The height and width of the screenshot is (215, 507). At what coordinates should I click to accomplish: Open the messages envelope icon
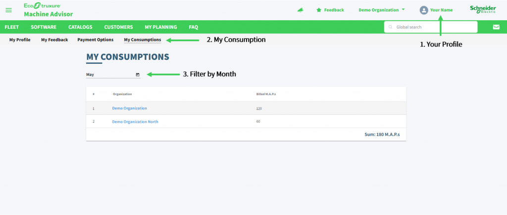(496, 27)
